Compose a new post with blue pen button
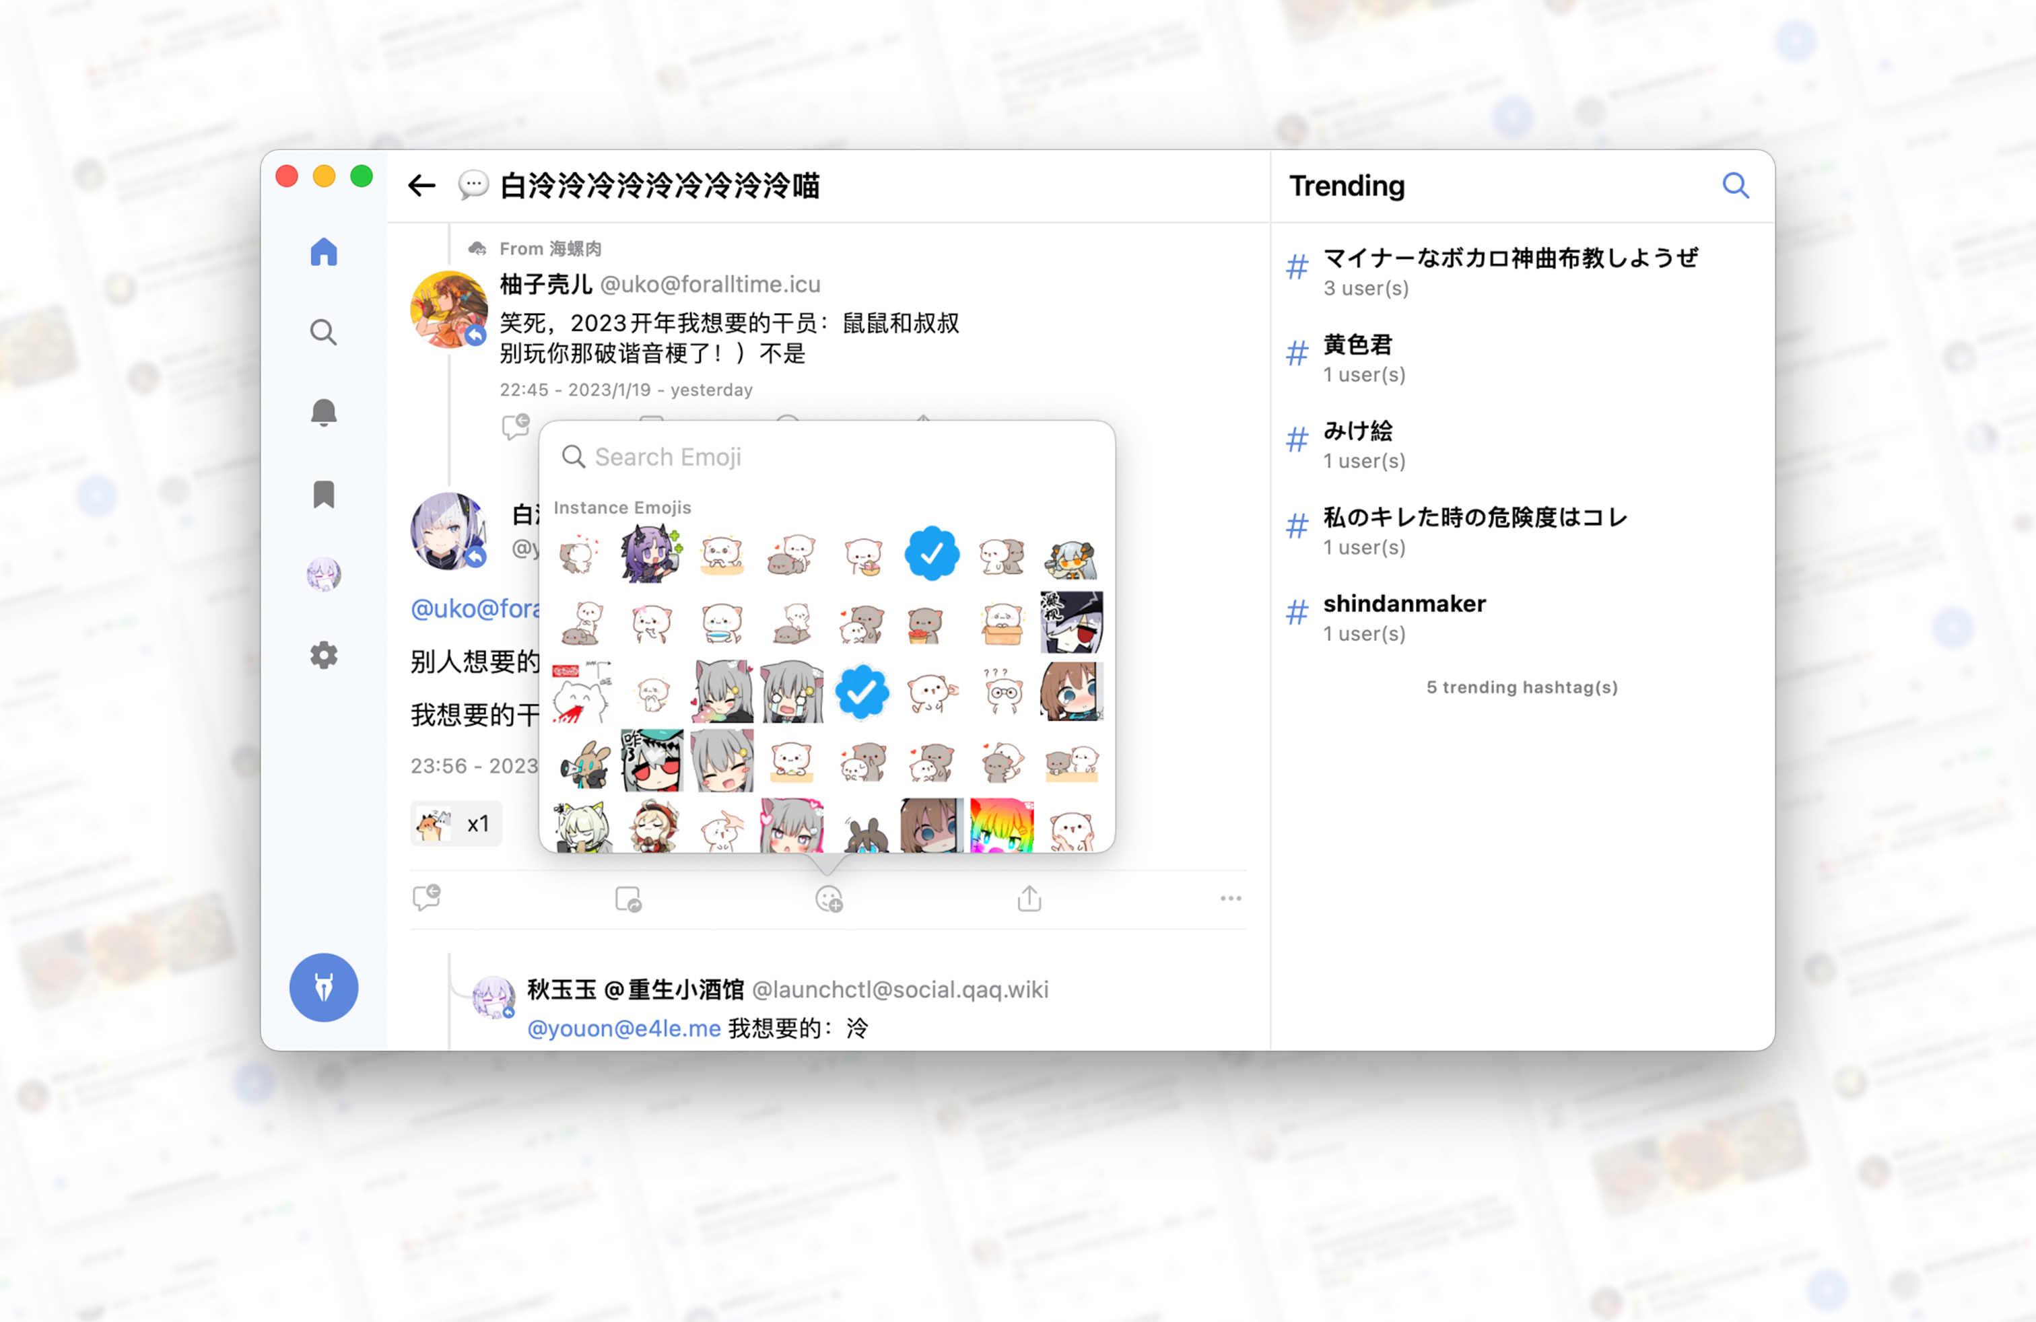2036x1322 pixels. point(323,987)
